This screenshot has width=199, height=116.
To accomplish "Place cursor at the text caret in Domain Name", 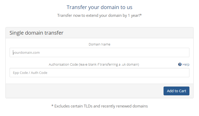I will (13, 52).
